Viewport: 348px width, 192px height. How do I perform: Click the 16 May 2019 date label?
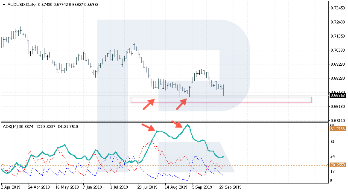(67, 187)
